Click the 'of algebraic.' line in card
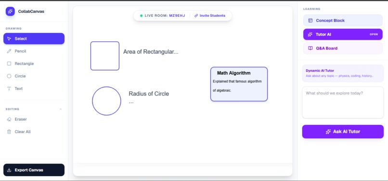 (x=222, y=91)
